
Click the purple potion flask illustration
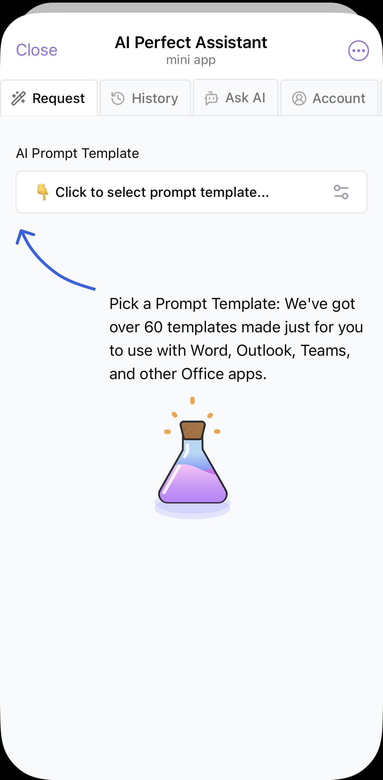click(x=192, y=458)
